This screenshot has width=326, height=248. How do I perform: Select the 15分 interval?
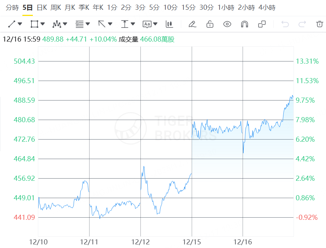(188, 8)
